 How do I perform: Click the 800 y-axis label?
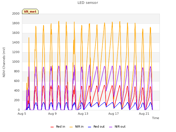tap(17, 71)
